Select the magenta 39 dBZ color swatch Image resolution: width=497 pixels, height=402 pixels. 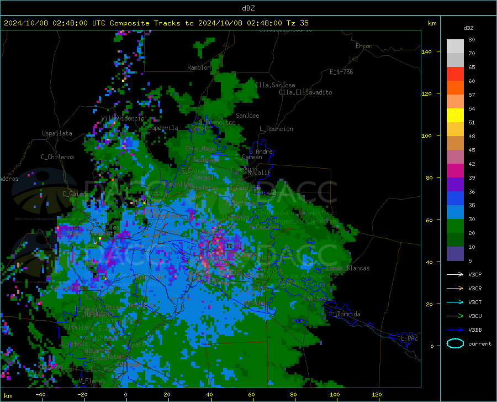click(x=455, y=171)
